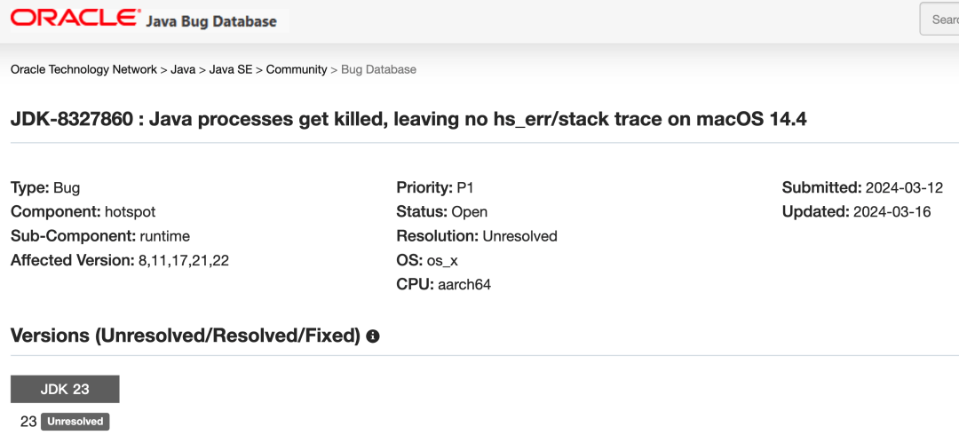Open the Oracle Technology Network breadcrumb
Viewport: 959px width, 435px height.
pos(83,69)
